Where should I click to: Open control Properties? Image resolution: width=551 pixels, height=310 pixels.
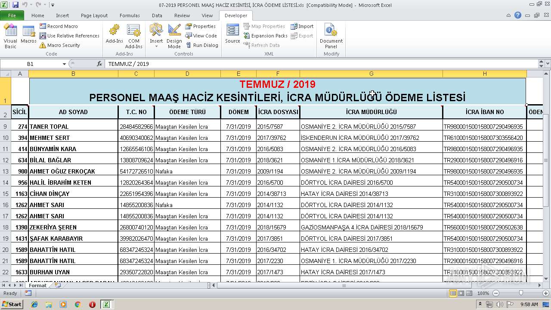tap(201, 26)
